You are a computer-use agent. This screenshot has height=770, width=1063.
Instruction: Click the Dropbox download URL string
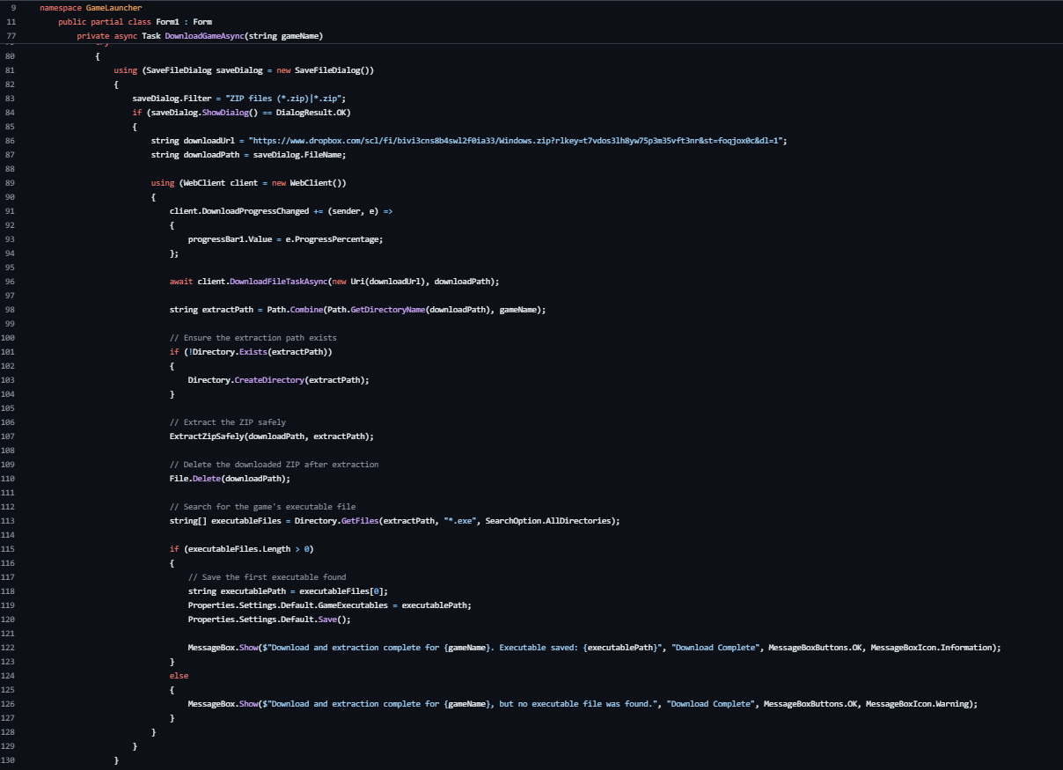pyautogui.click(x=517, y=141)
